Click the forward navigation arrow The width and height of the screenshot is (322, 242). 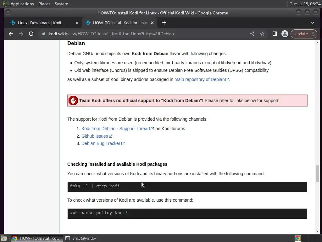pyautogui.click(x=21, y=34)
